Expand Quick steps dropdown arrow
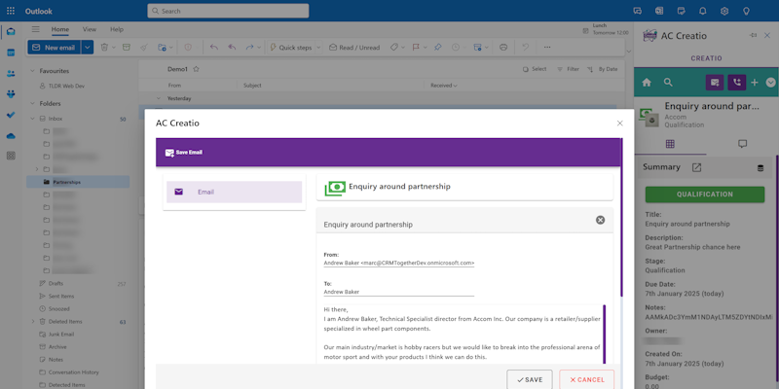Image resolution: width=779 pixels, height=389 pixels. [x=318, y=47]
